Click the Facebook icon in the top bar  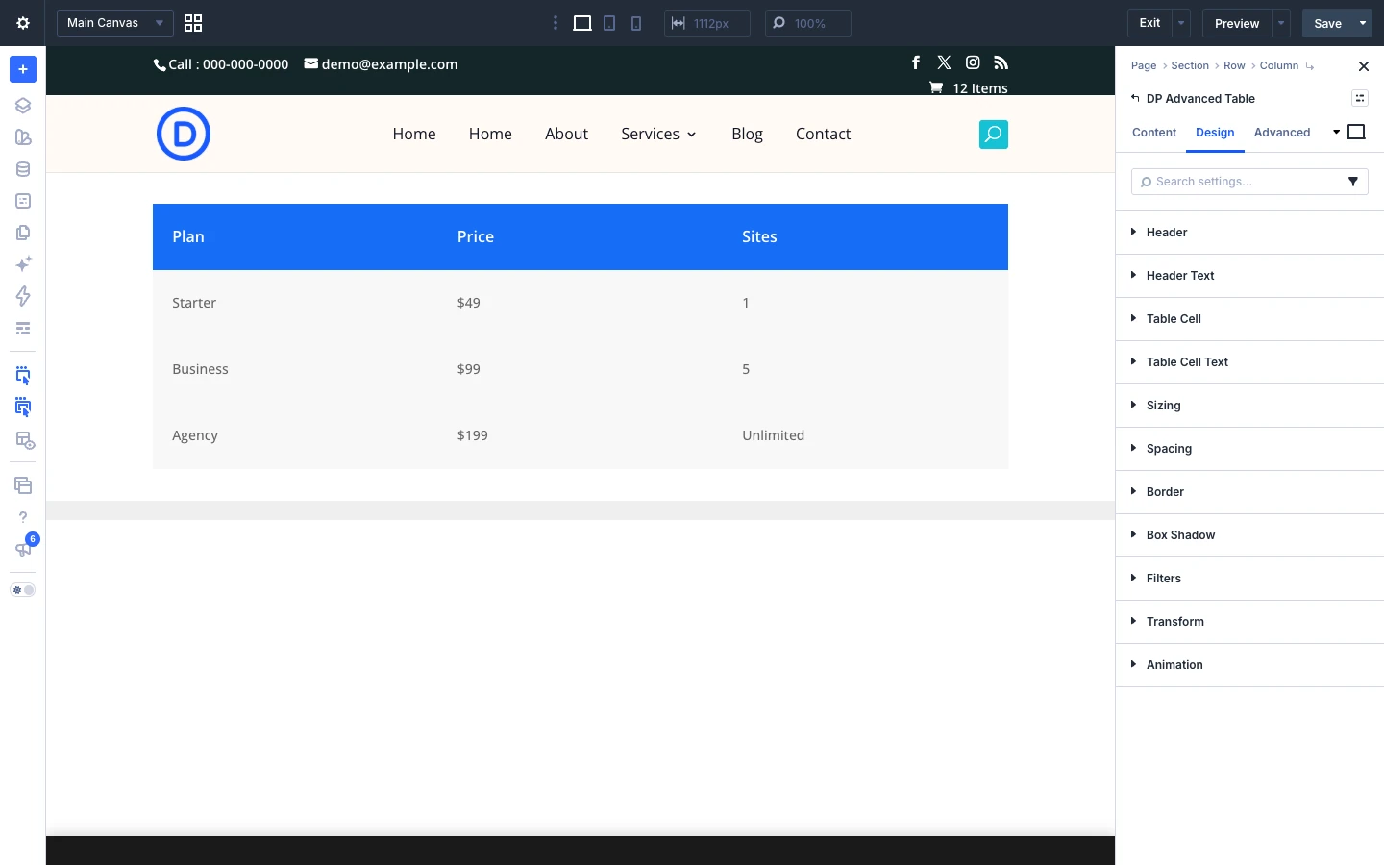pyautogui.click(x=916, y=62)
